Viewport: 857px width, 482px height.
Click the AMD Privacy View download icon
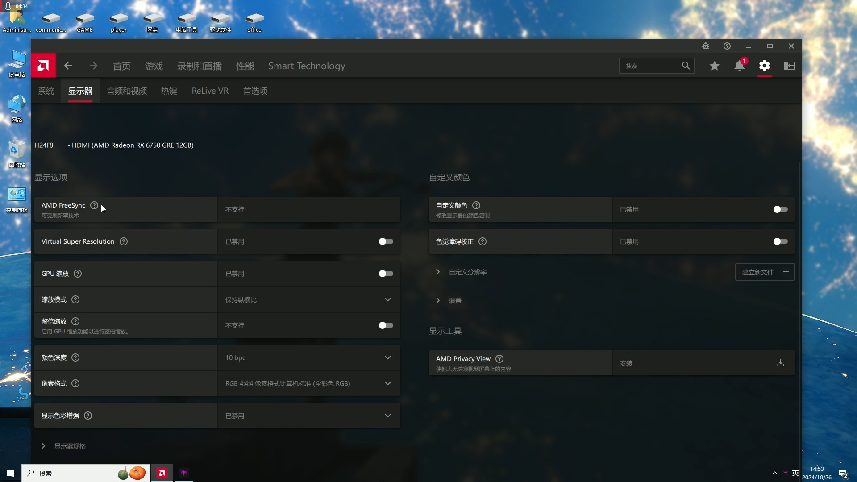pyautogui.click(x=781, y=363)
